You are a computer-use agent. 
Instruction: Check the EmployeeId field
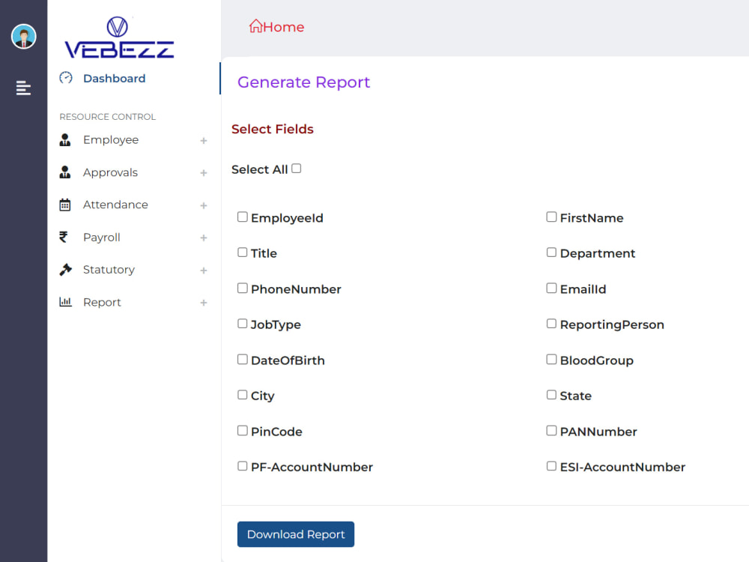point(242,217)
